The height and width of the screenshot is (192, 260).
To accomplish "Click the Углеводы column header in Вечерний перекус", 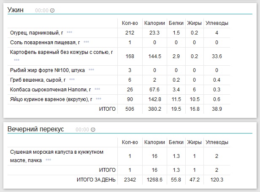I will pos(216,142).
